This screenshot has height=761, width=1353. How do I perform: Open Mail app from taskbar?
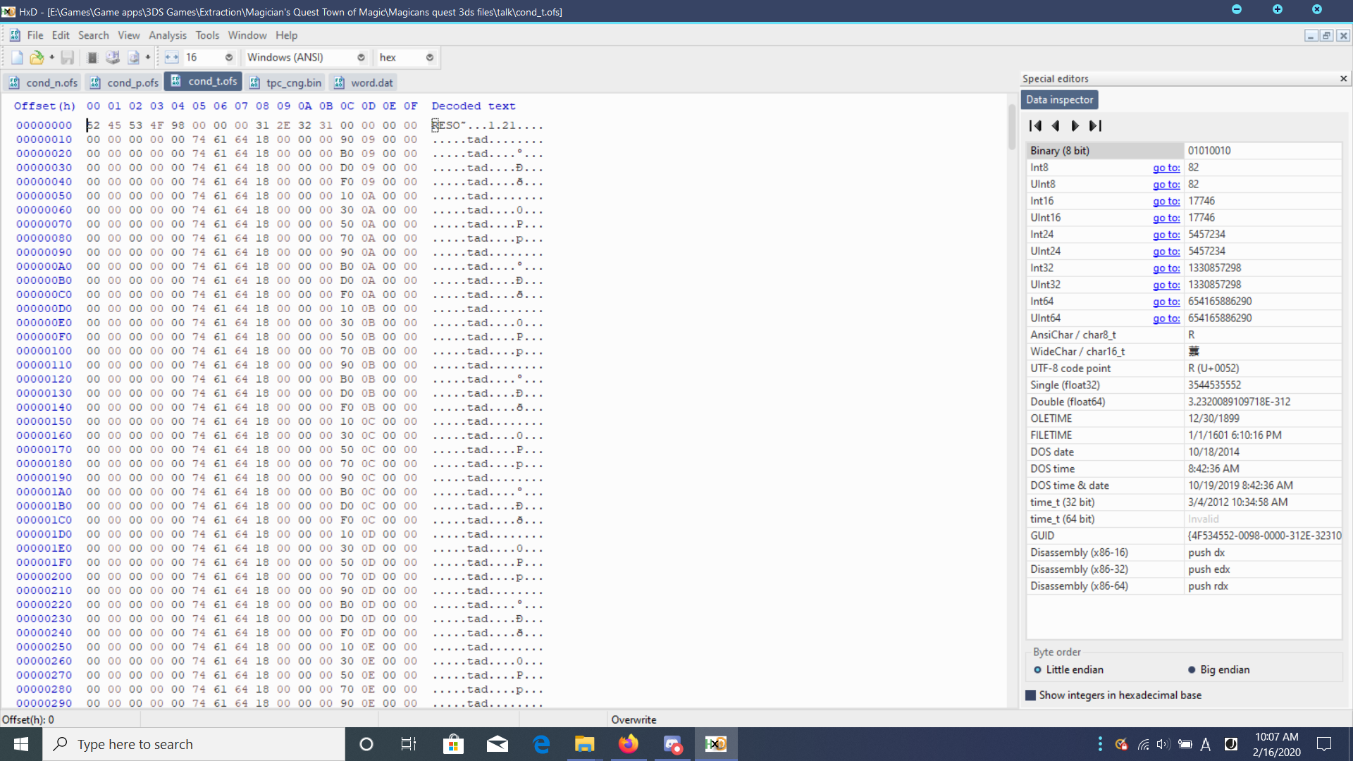(497, 744)
